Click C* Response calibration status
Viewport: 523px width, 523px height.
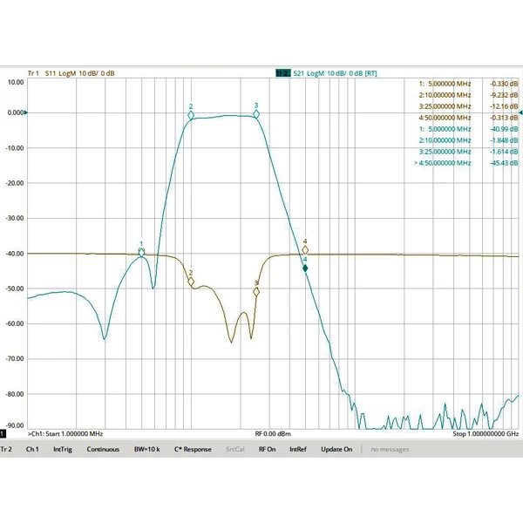pos(193,449)
